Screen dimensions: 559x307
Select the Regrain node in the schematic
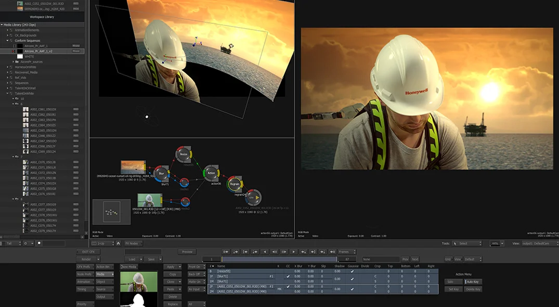coord(235,184)
